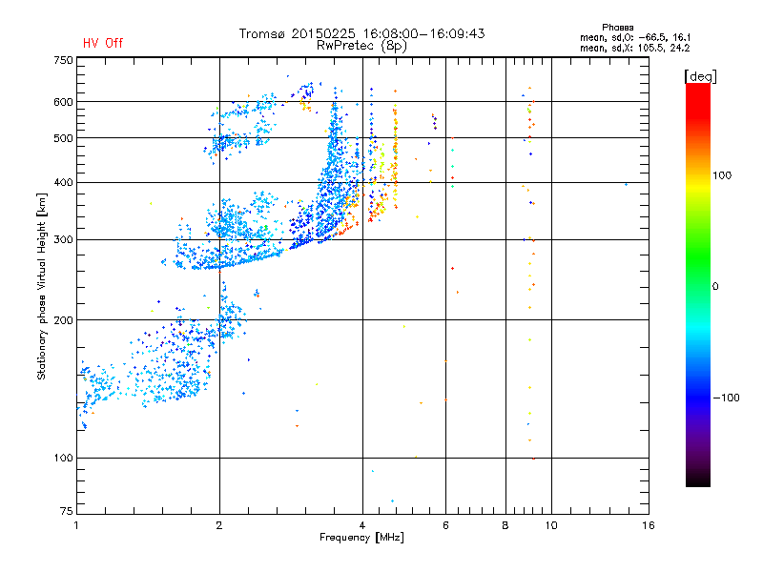Click the 'RwPretec (8p)' subtitle
The image size is (763, 572).
361,46
